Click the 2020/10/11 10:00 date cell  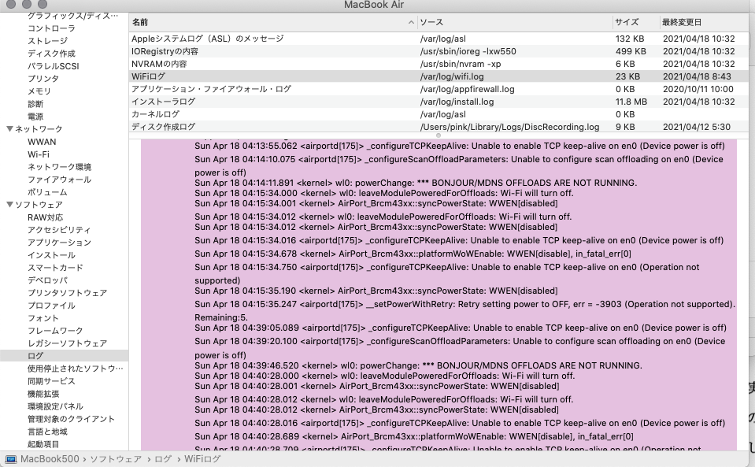point(698,89)
